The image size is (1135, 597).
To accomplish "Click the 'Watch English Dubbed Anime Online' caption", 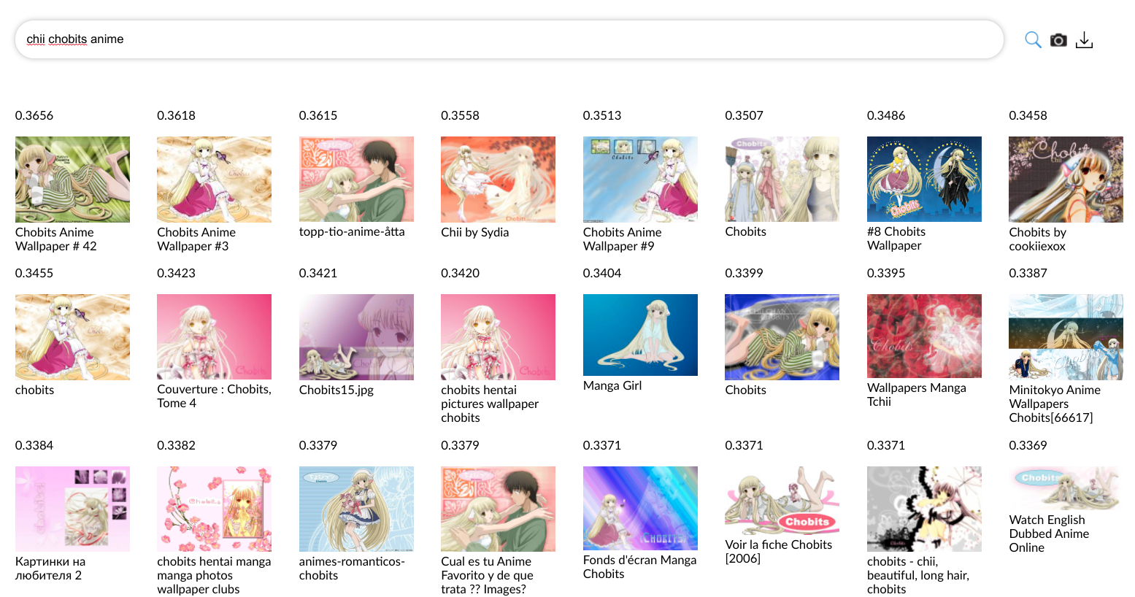I will point(1049,534).
